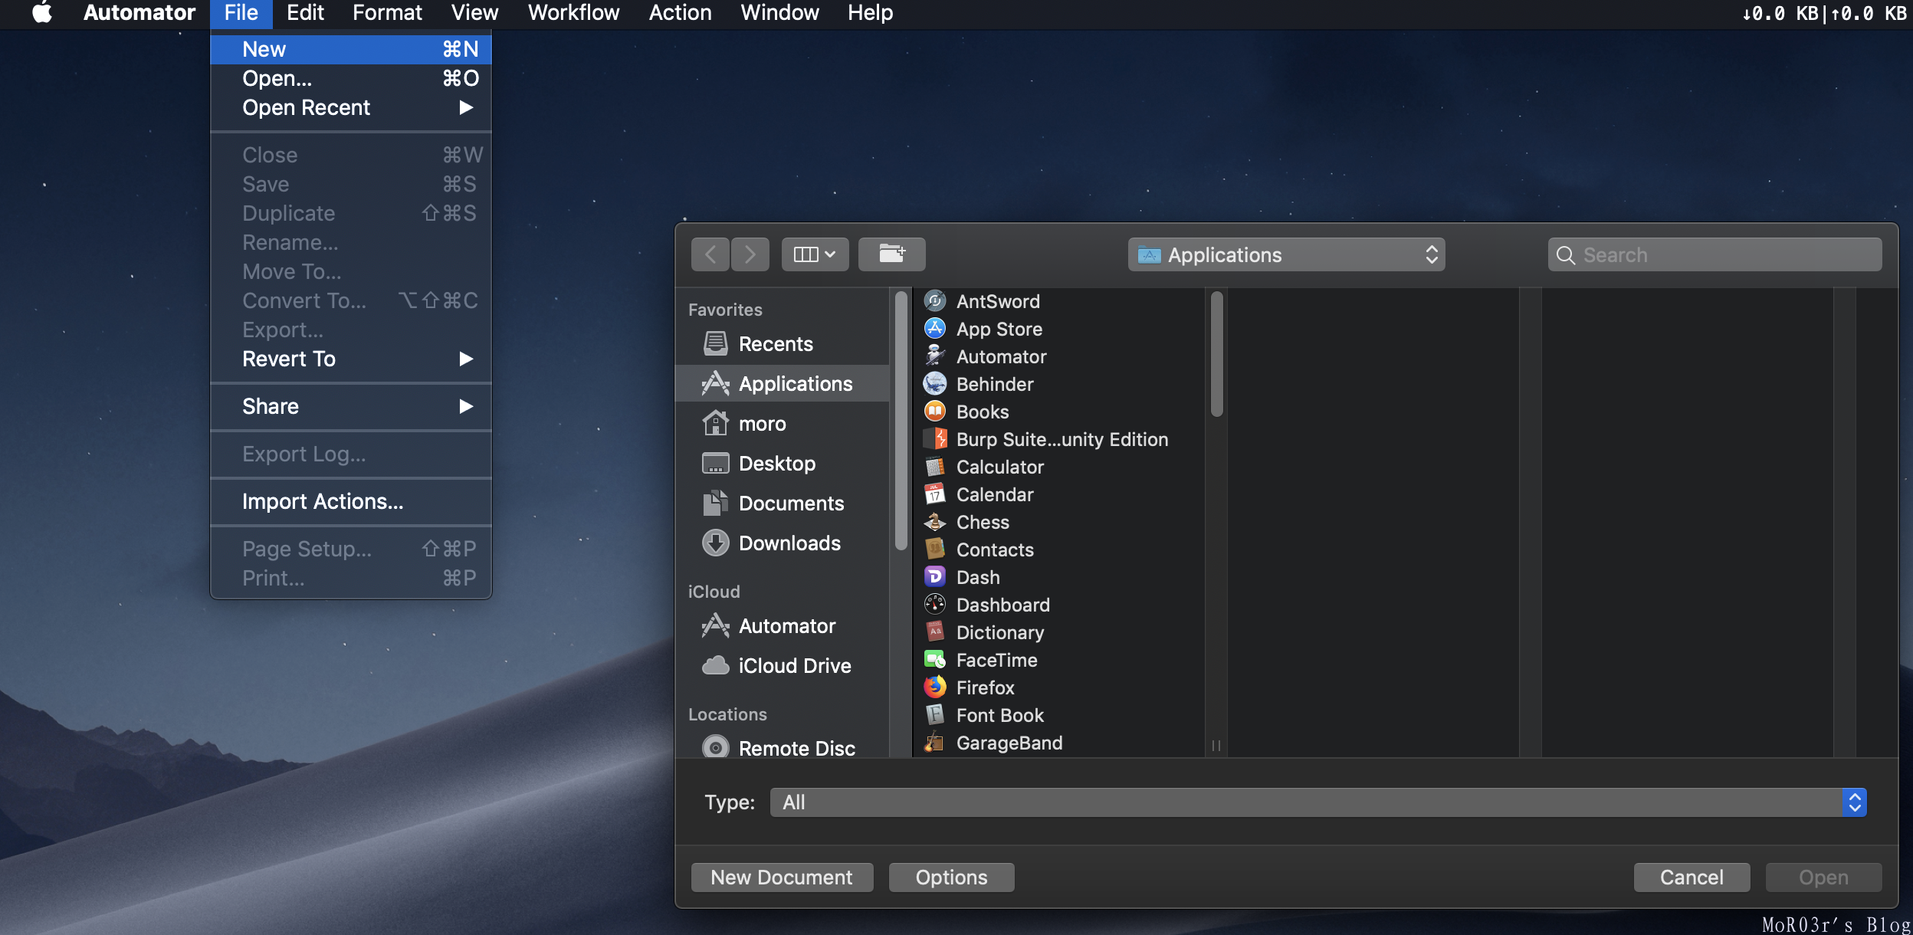Open the Apple menu logo

(42, 13)
